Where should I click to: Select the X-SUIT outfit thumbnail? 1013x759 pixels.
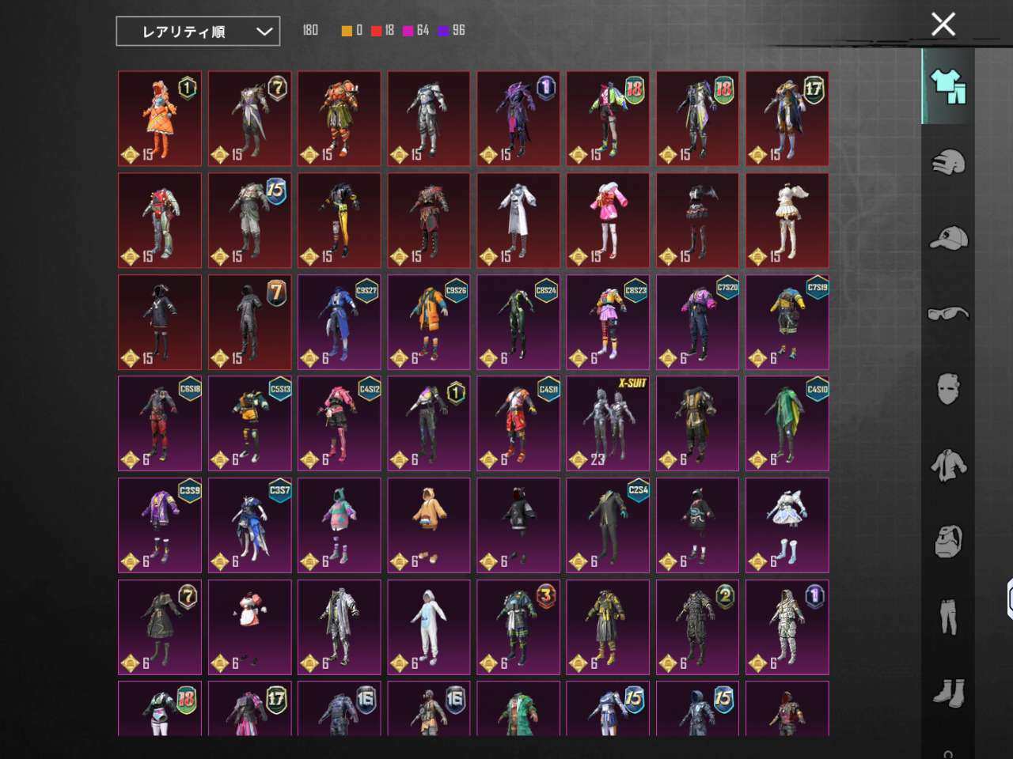pos(608,424)
